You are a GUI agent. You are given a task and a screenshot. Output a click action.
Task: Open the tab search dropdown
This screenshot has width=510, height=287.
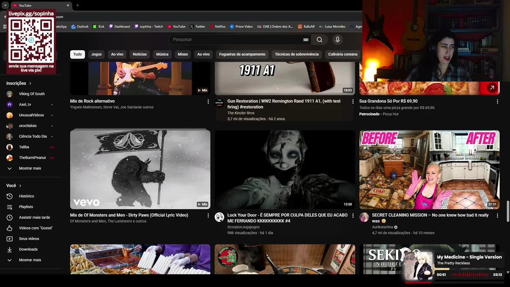(5, 5)
